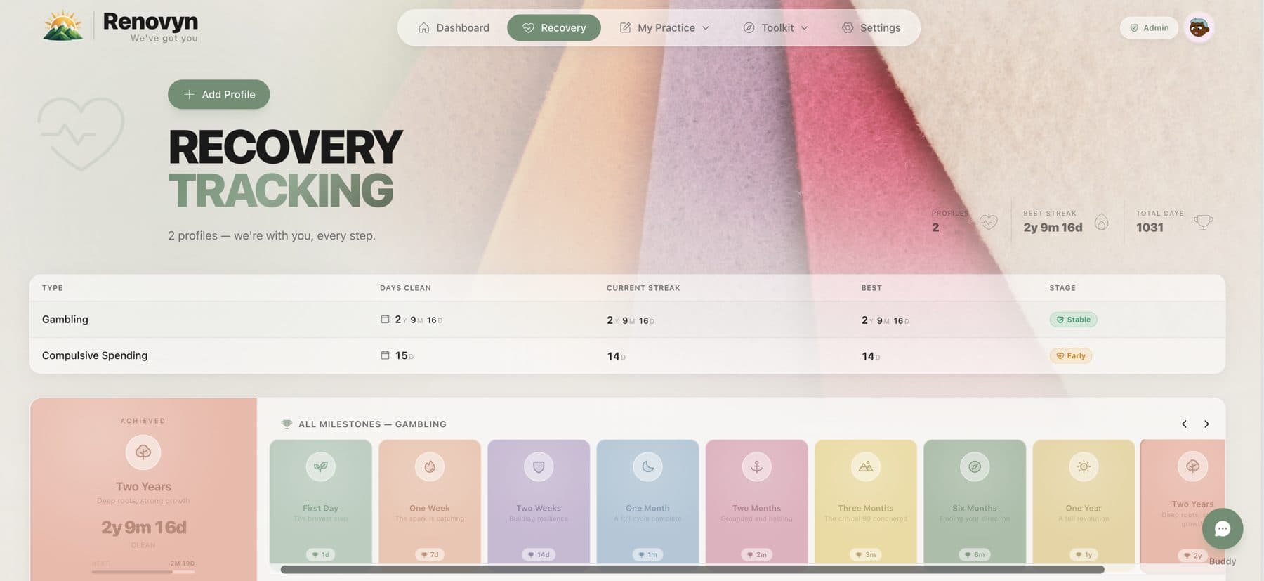
Task: Click the Add Profile button
Action: point(218,94)
